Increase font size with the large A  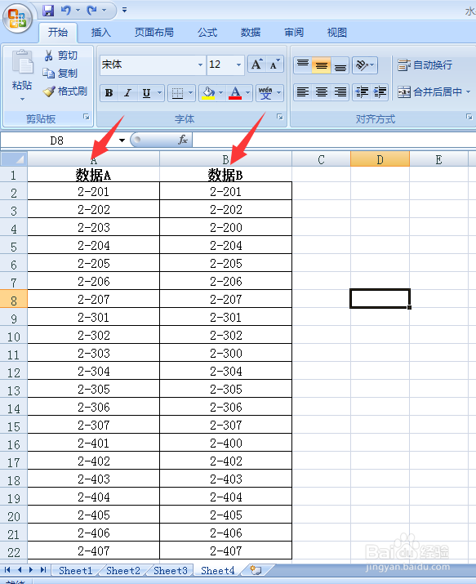[x=256, y=65]
